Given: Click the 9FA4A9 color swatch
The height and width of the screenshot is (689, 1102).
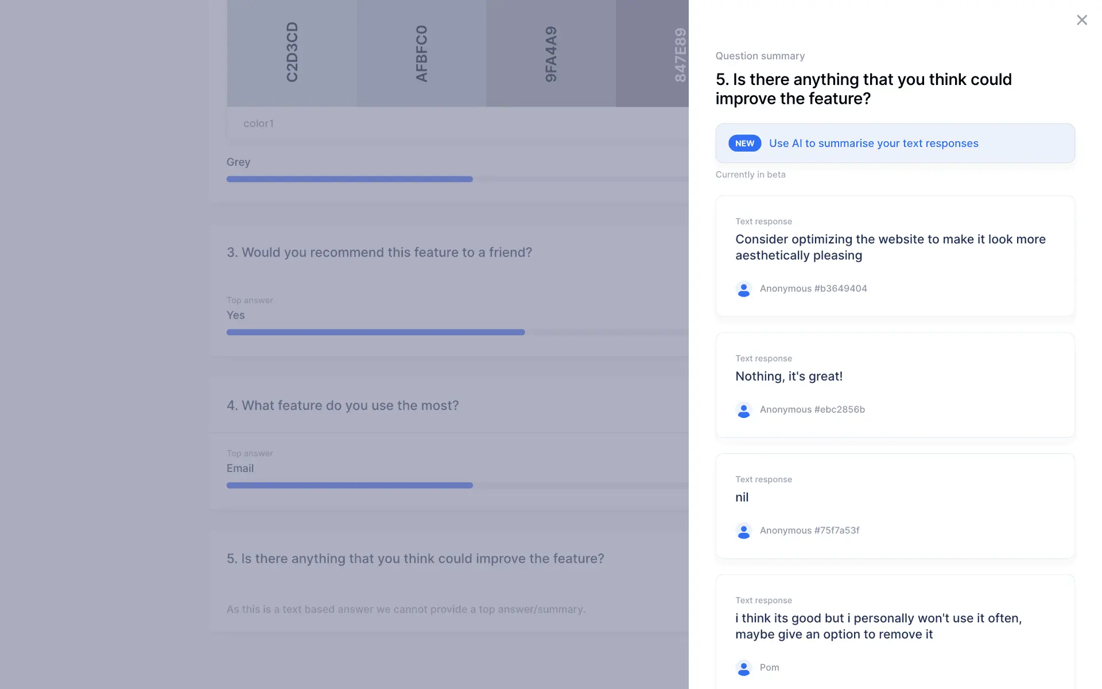Looking at the screenshot, I should (x=550, y=53).
